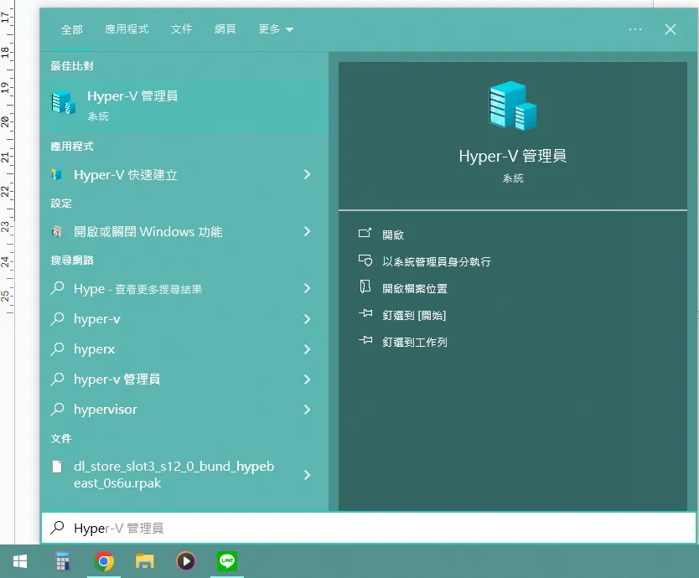
Task: Expand the hypervisor web suggestion arrow
Action: (x=307, y=410)
